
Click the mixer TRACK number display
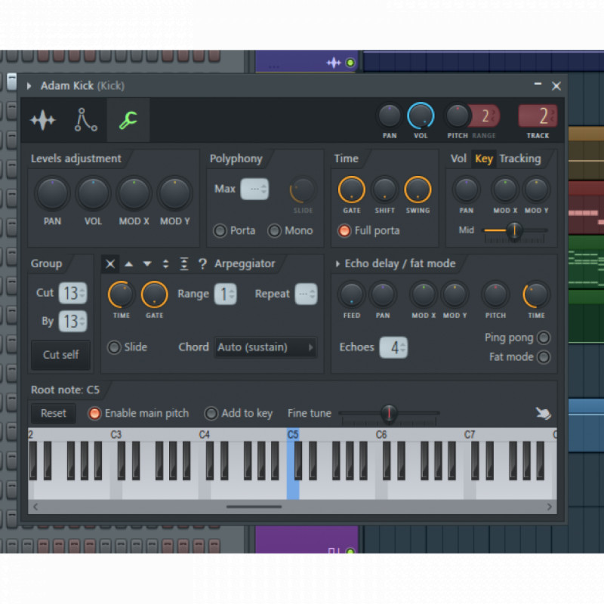point(538,116)
